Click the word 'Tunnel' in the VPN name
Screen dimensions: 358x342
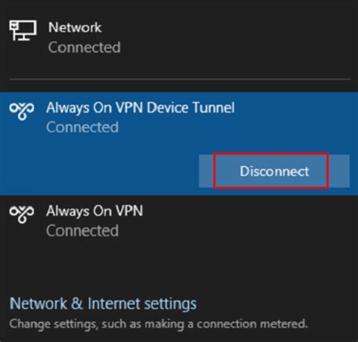pos(214,108)
